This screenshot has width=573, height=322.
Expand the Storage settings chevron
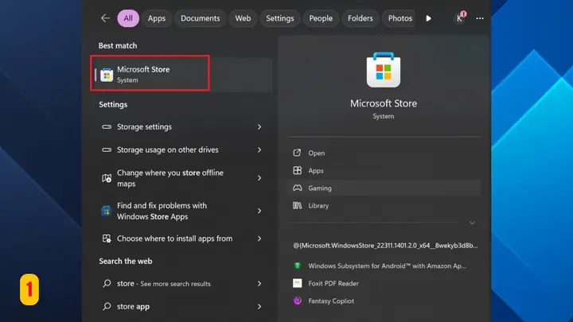(259, 126)
